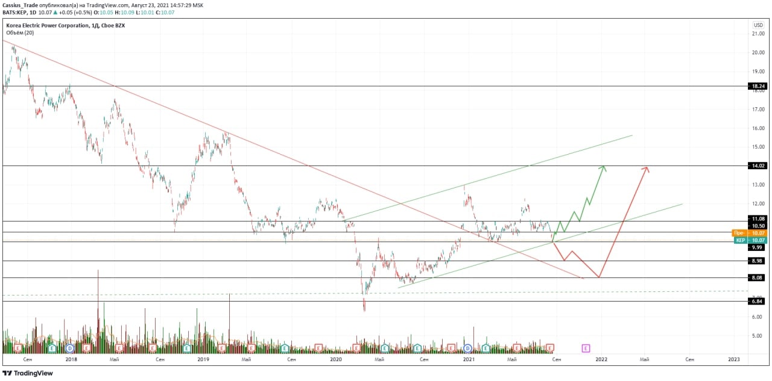772x381 pixels.
Task: Click the blue D dividend marker beside 2018
Action: 70,348
